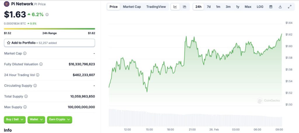Toggle LOG scale on chart
The image size is (299, 133).
pyautogui.click(x=260, y=7)
